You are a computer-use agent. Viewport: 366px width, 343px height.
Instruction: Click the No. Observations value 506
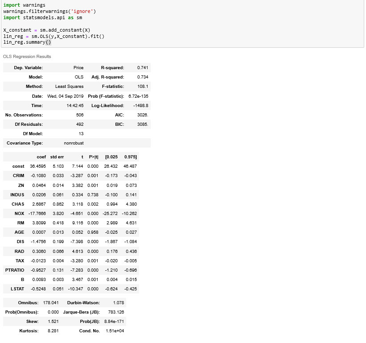pos(80,115)
